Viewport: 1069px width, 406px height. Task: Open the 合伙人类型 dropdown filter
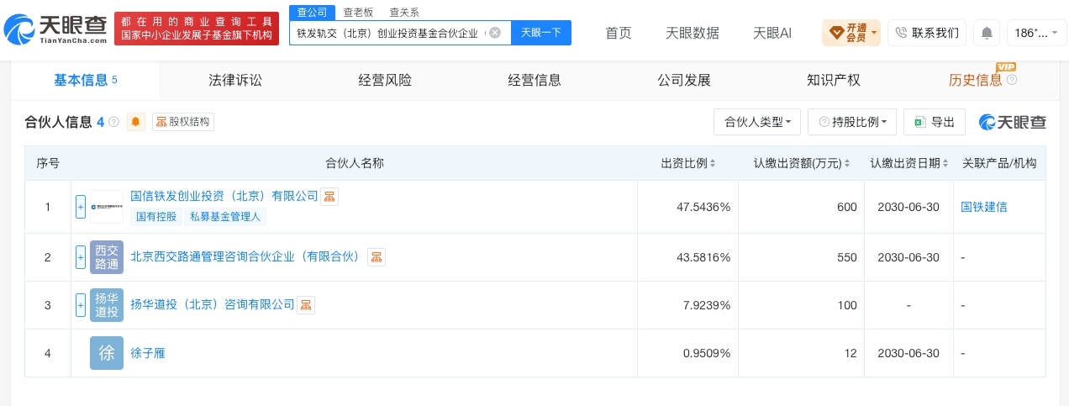point(757,122)
